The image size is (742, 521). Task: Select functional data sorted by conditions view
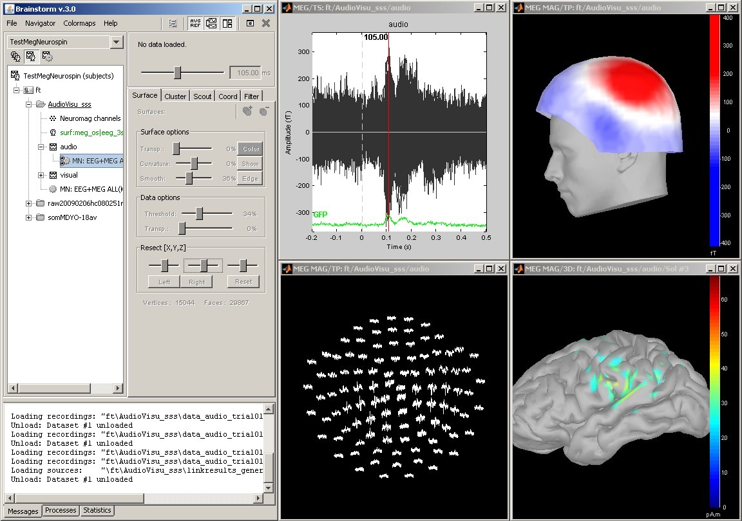(47, 57)
